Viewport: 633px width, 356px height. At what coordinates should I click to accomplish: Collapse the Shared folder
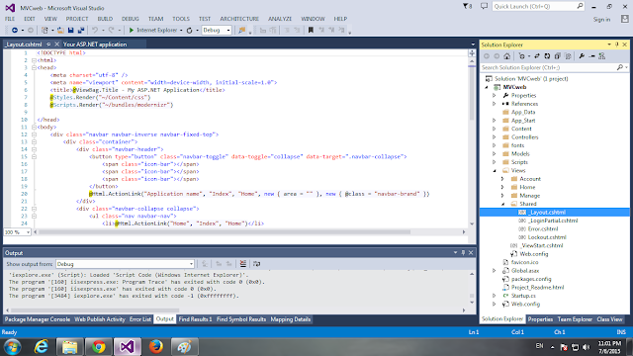[x=502, y=204]
